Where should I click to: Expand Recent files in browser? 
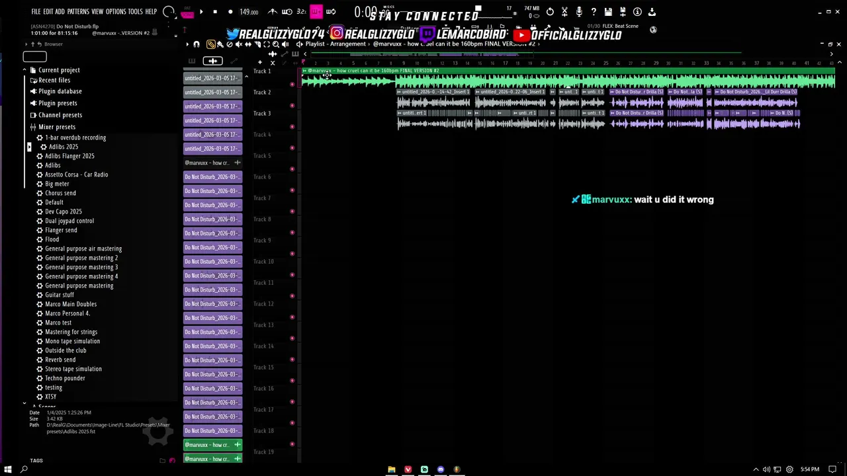54,80
